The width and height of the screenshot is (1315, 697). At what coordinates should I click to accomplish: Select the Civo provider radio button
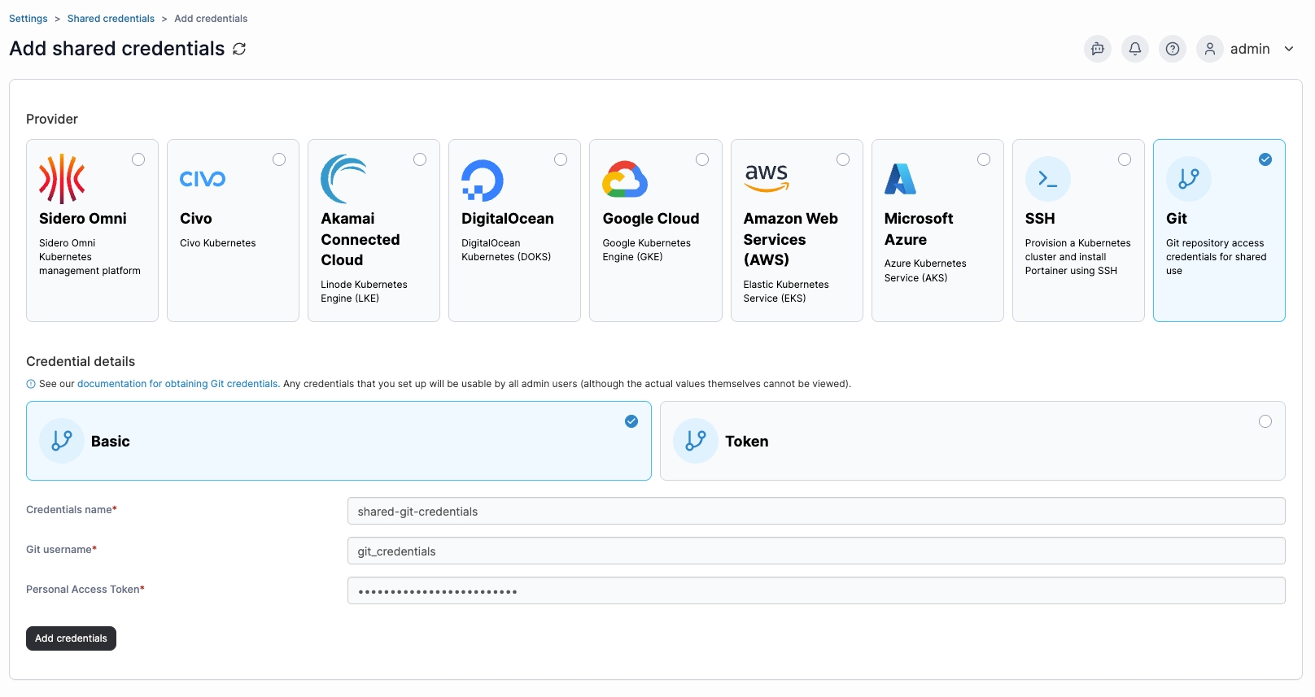[x=279, y=159]
